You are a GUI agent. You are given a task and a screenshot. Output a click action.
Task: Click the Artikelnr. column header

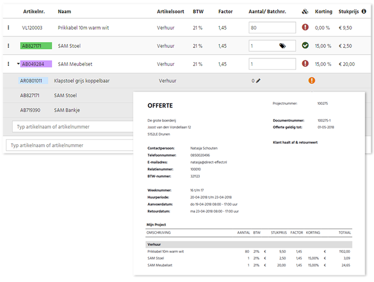click(x=34, y=12)
